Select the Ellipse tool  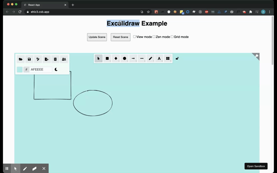pyautogui.click(x=124, y=58)
